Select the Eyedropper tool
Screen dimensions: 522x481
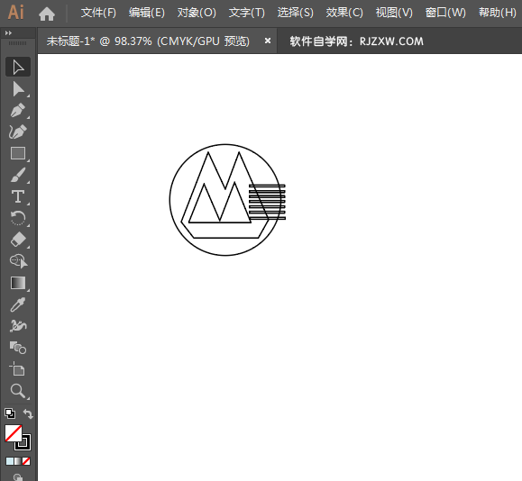[18, 304]
